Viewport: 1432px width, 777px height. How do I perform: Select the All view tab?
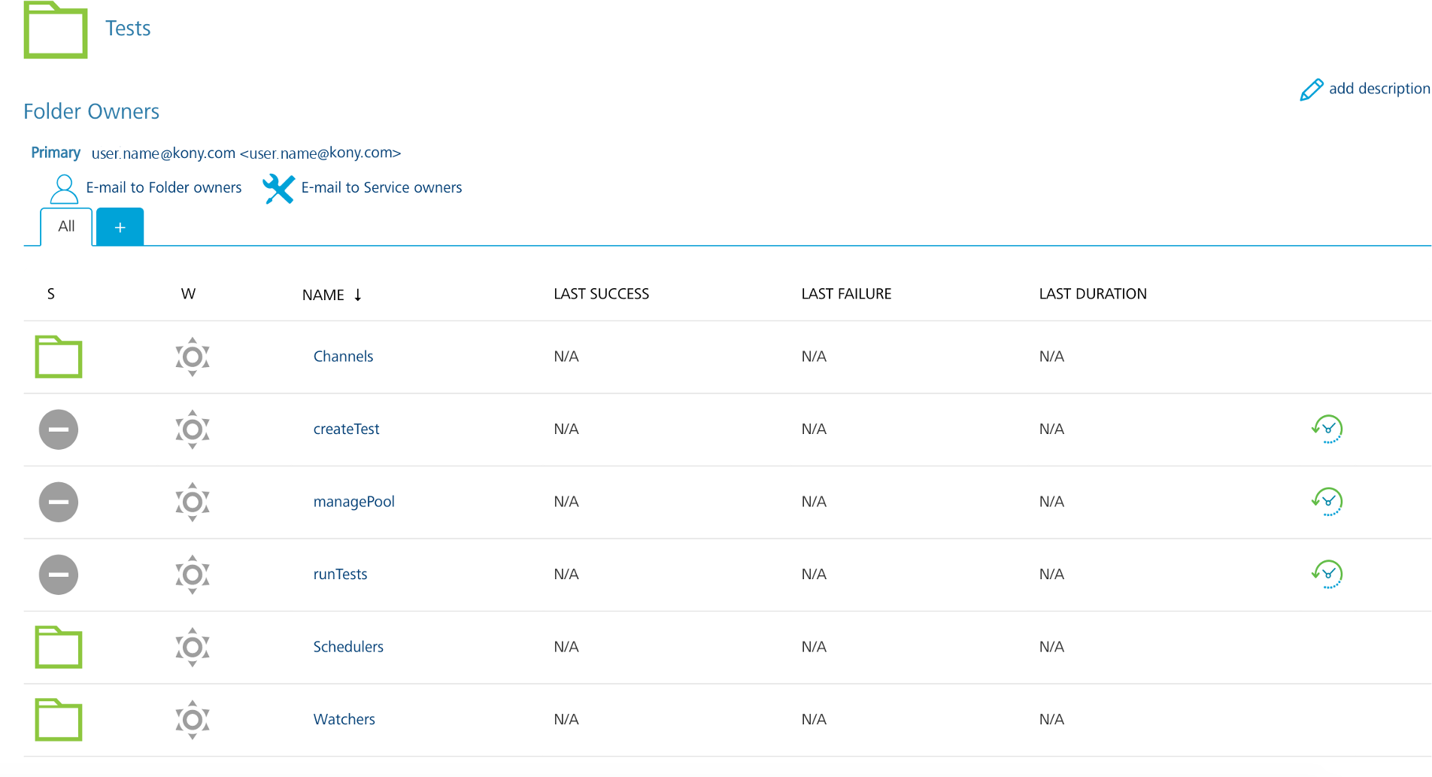(66, 226)
